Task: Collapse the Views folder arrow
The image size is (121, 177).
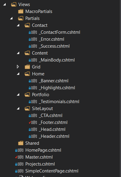Action: (x=5, y=5)
